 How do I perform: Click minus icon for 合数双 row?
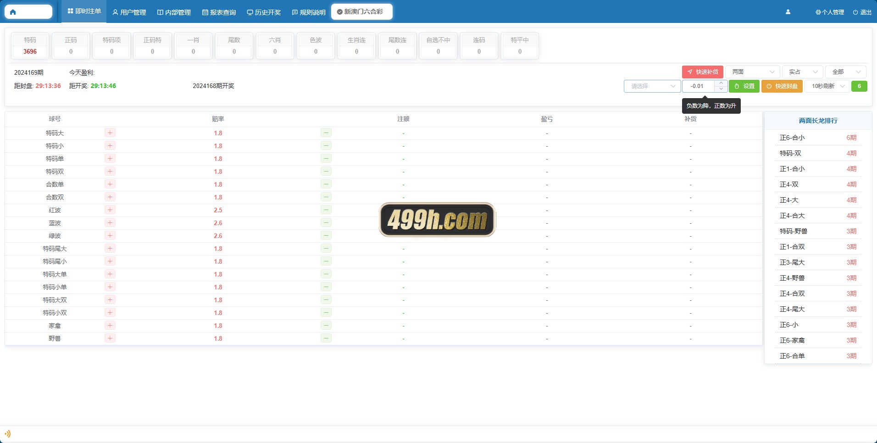coord(326,197)
